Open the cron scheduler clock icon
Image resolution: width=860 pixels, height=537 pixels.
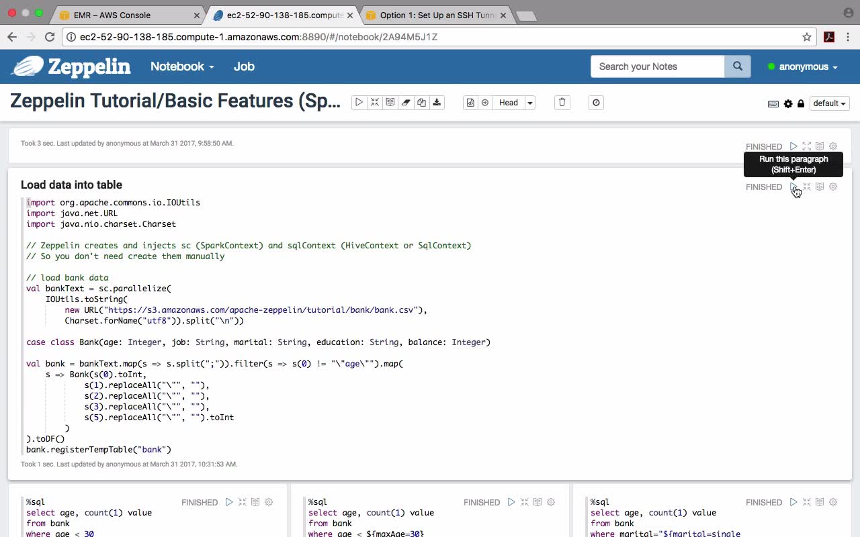point(596,103)
